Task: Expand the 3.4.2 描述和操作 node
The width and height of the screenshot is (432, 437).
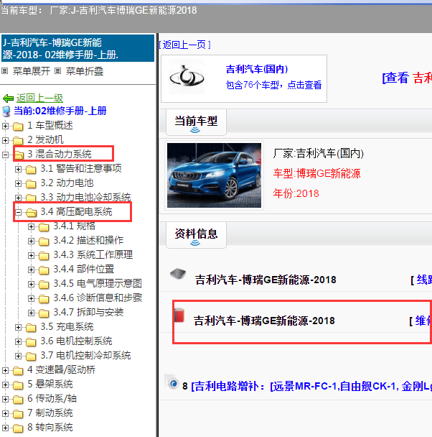Action: click(x=31, y=241)
